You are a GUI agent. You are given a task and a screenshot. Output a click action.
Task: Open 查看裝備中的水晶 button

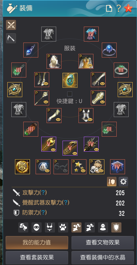(x=103, y=258)
